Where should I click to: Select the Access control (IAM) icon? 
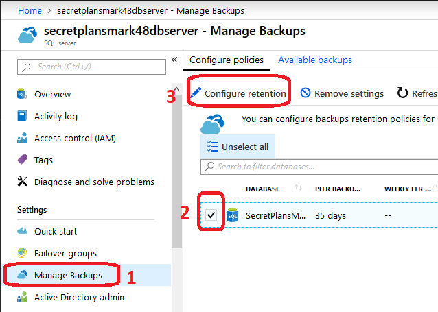coord(22,138)
